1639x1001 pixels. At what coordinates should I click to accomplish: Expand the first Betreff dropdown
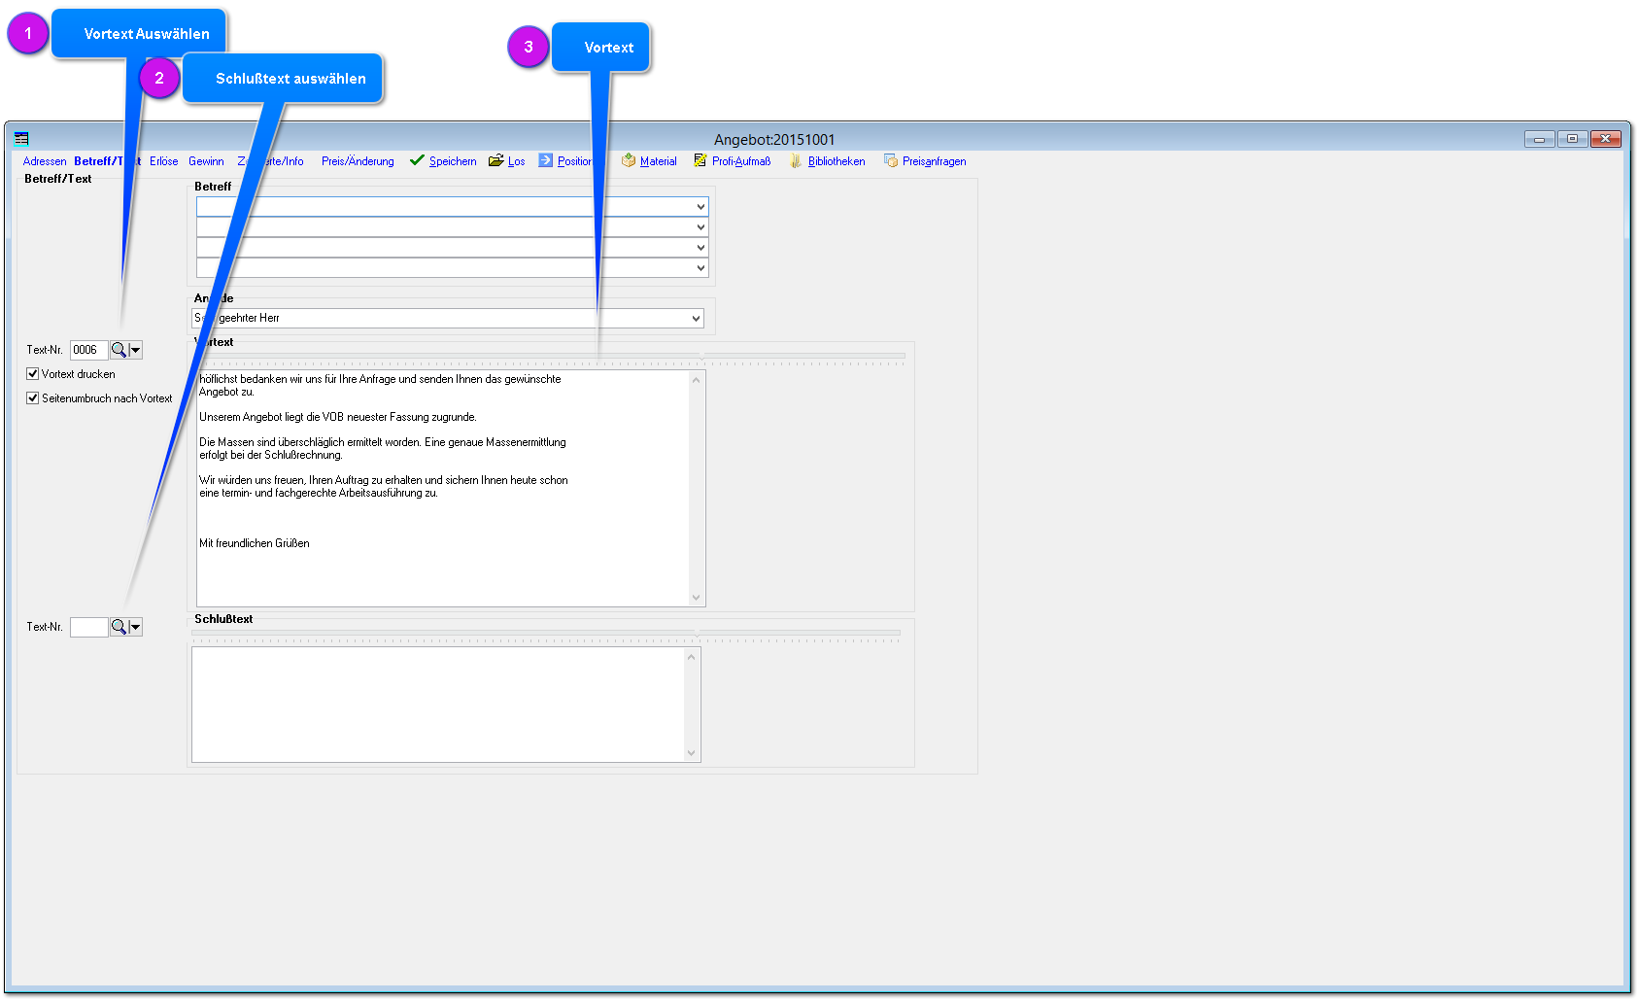point(700,207)
